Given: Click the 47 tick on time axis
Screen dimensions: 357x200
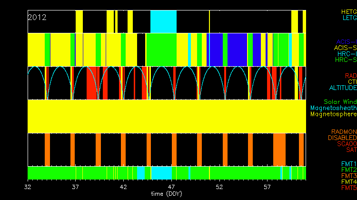Looking at the screenshot, I should [171, 187].
